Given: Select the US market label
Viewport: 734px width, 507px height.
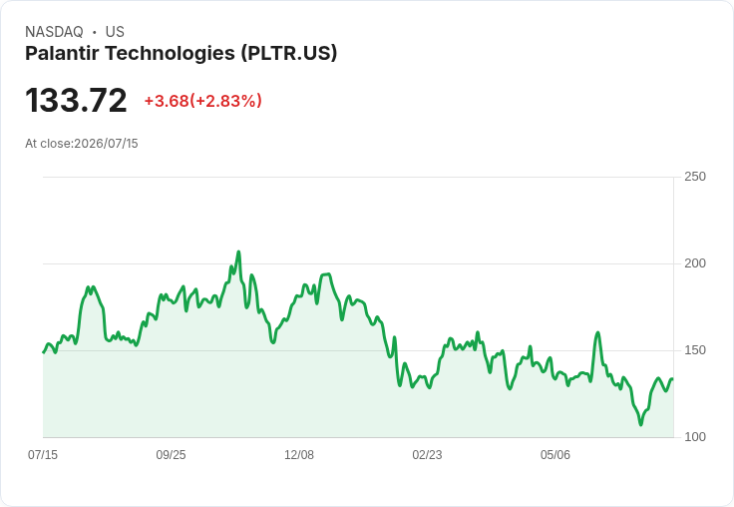Looking at the screenshot, I should pyautogui.click(x=115, y=32).
